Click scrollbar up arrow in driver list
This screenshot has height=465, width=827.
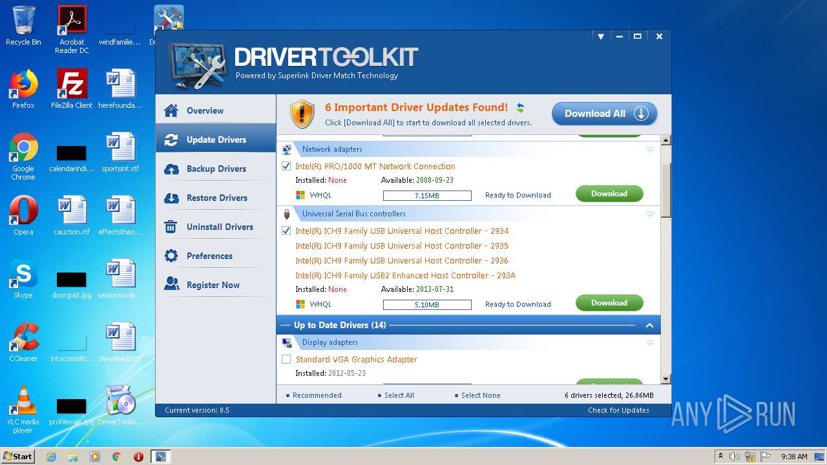point(666,140)
